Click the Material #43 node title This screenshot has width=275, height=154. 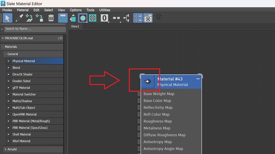pos(170,79)
